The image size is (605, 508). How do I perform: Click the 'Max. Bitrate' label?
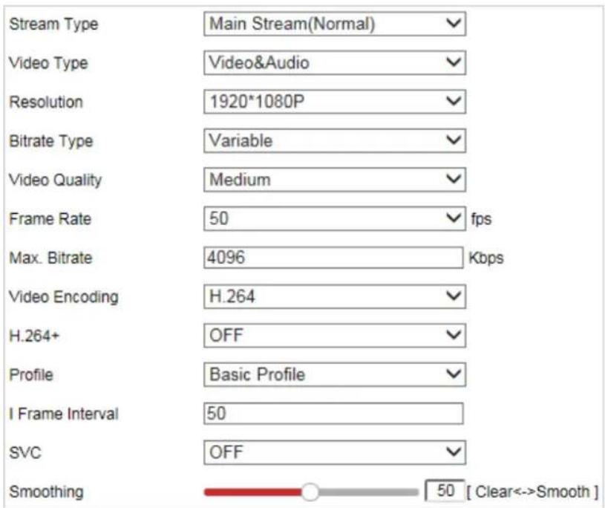(x=50, y=258)
